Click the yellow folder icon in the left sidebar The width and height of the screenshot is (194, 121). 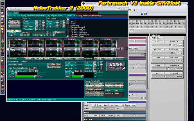[x=2, y=23]
